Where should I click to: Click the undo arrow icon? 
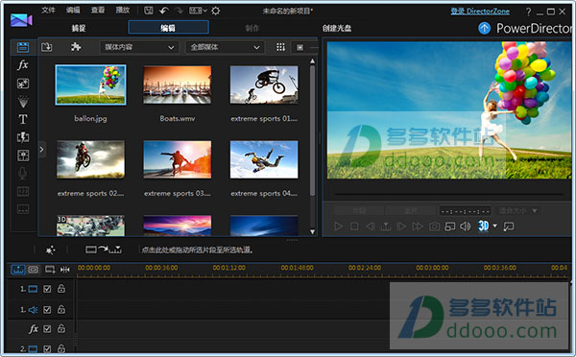pos(164,11)
